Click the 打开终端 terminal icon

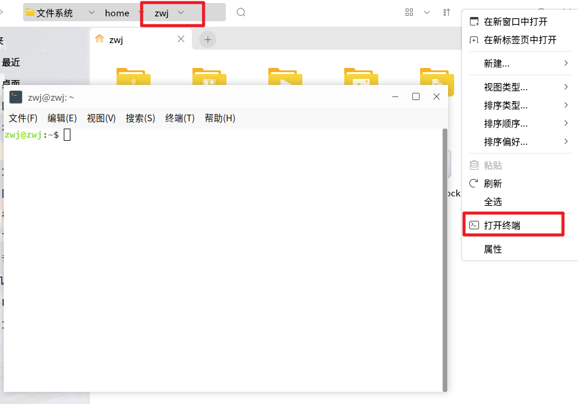474,225
